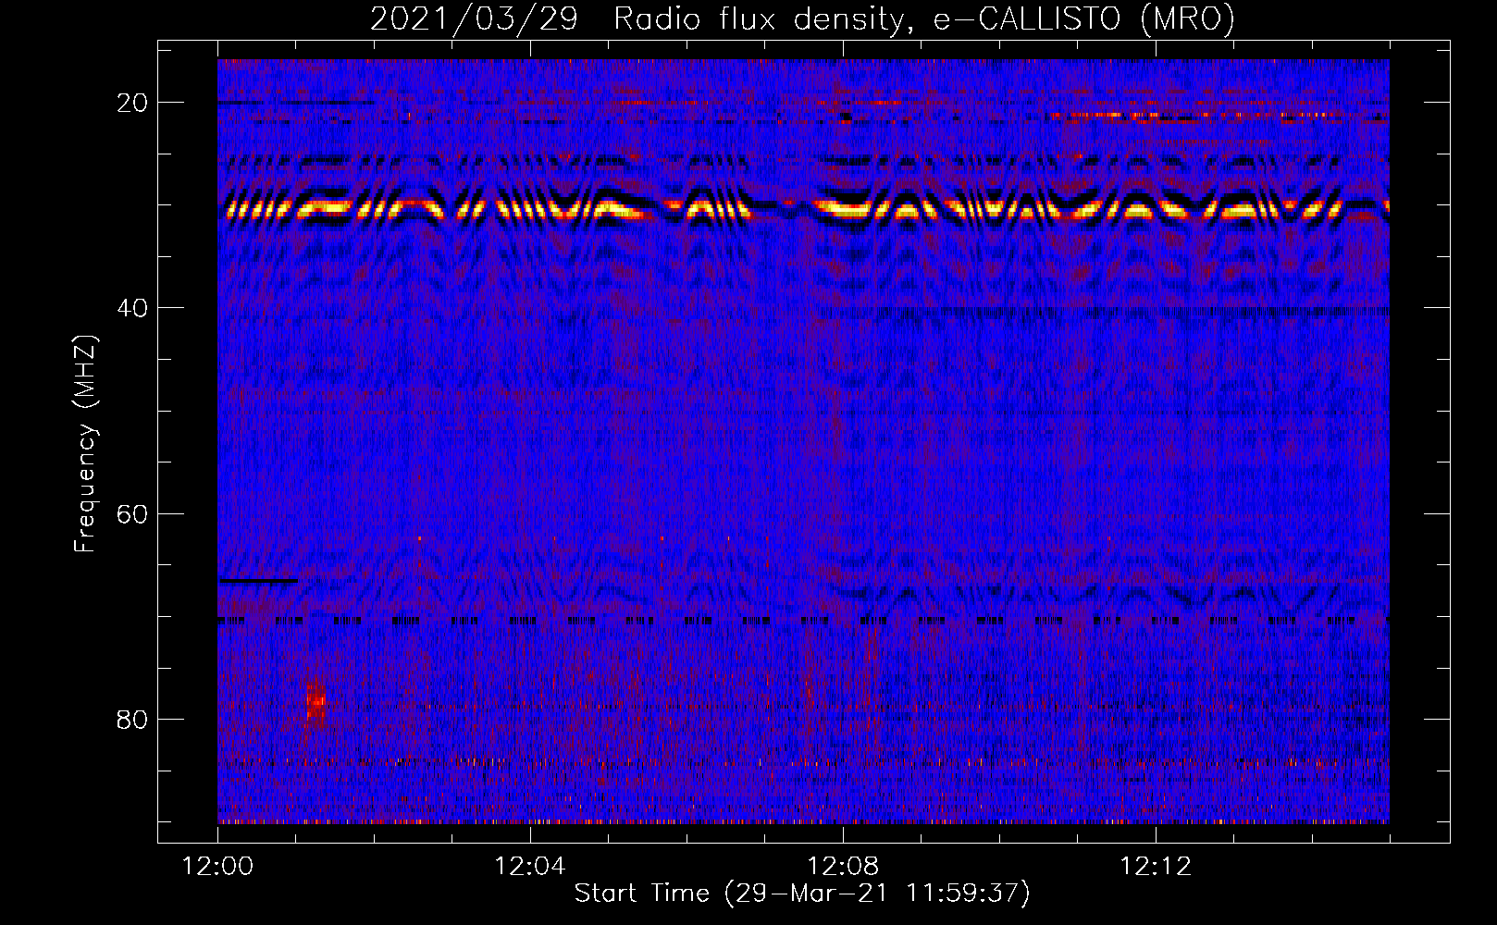Click the 60 MHz frequency tick label
This screenshot has height=925, width=1497.
132,513
